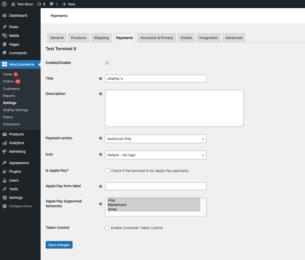Click the WooCommerce logo icon

tap(5, 64)
